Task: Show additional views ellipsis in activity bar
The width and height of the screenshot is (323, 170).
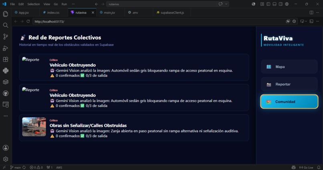Action: pyautogui.click(x=6, y=116)
